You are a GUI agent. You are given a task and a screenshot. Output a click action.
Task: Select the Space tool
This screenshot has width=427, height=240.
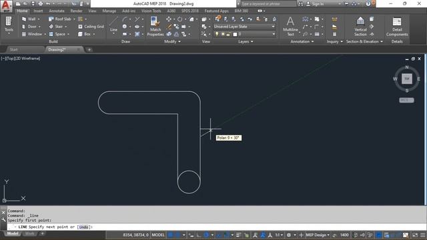pyautogui.click(x=57, y=34)
